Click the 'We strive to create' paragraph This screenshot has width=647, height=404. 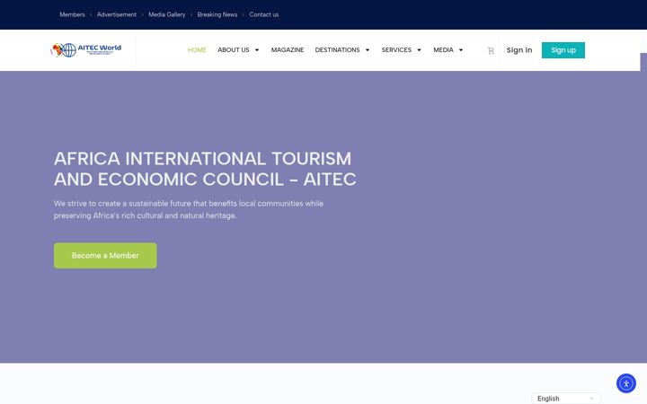[189, 209]
